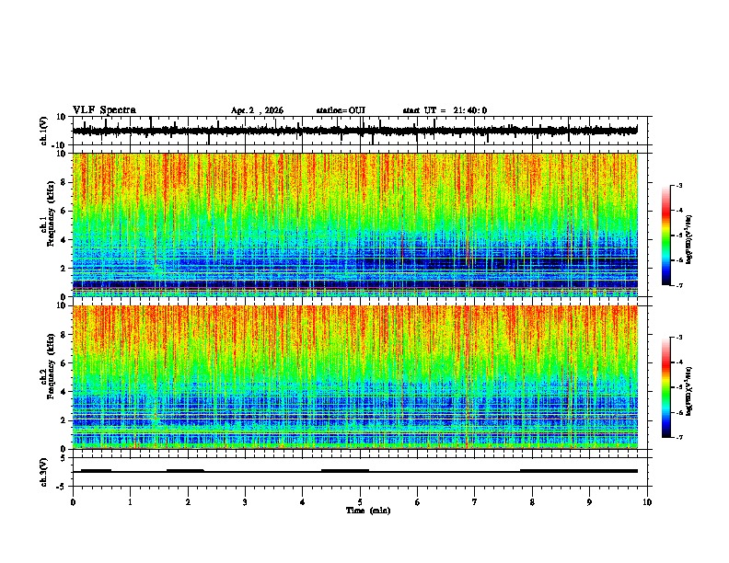
Task: Click the "-7" label on the ch.2 colorbar
Action: (x=679, y=437)
